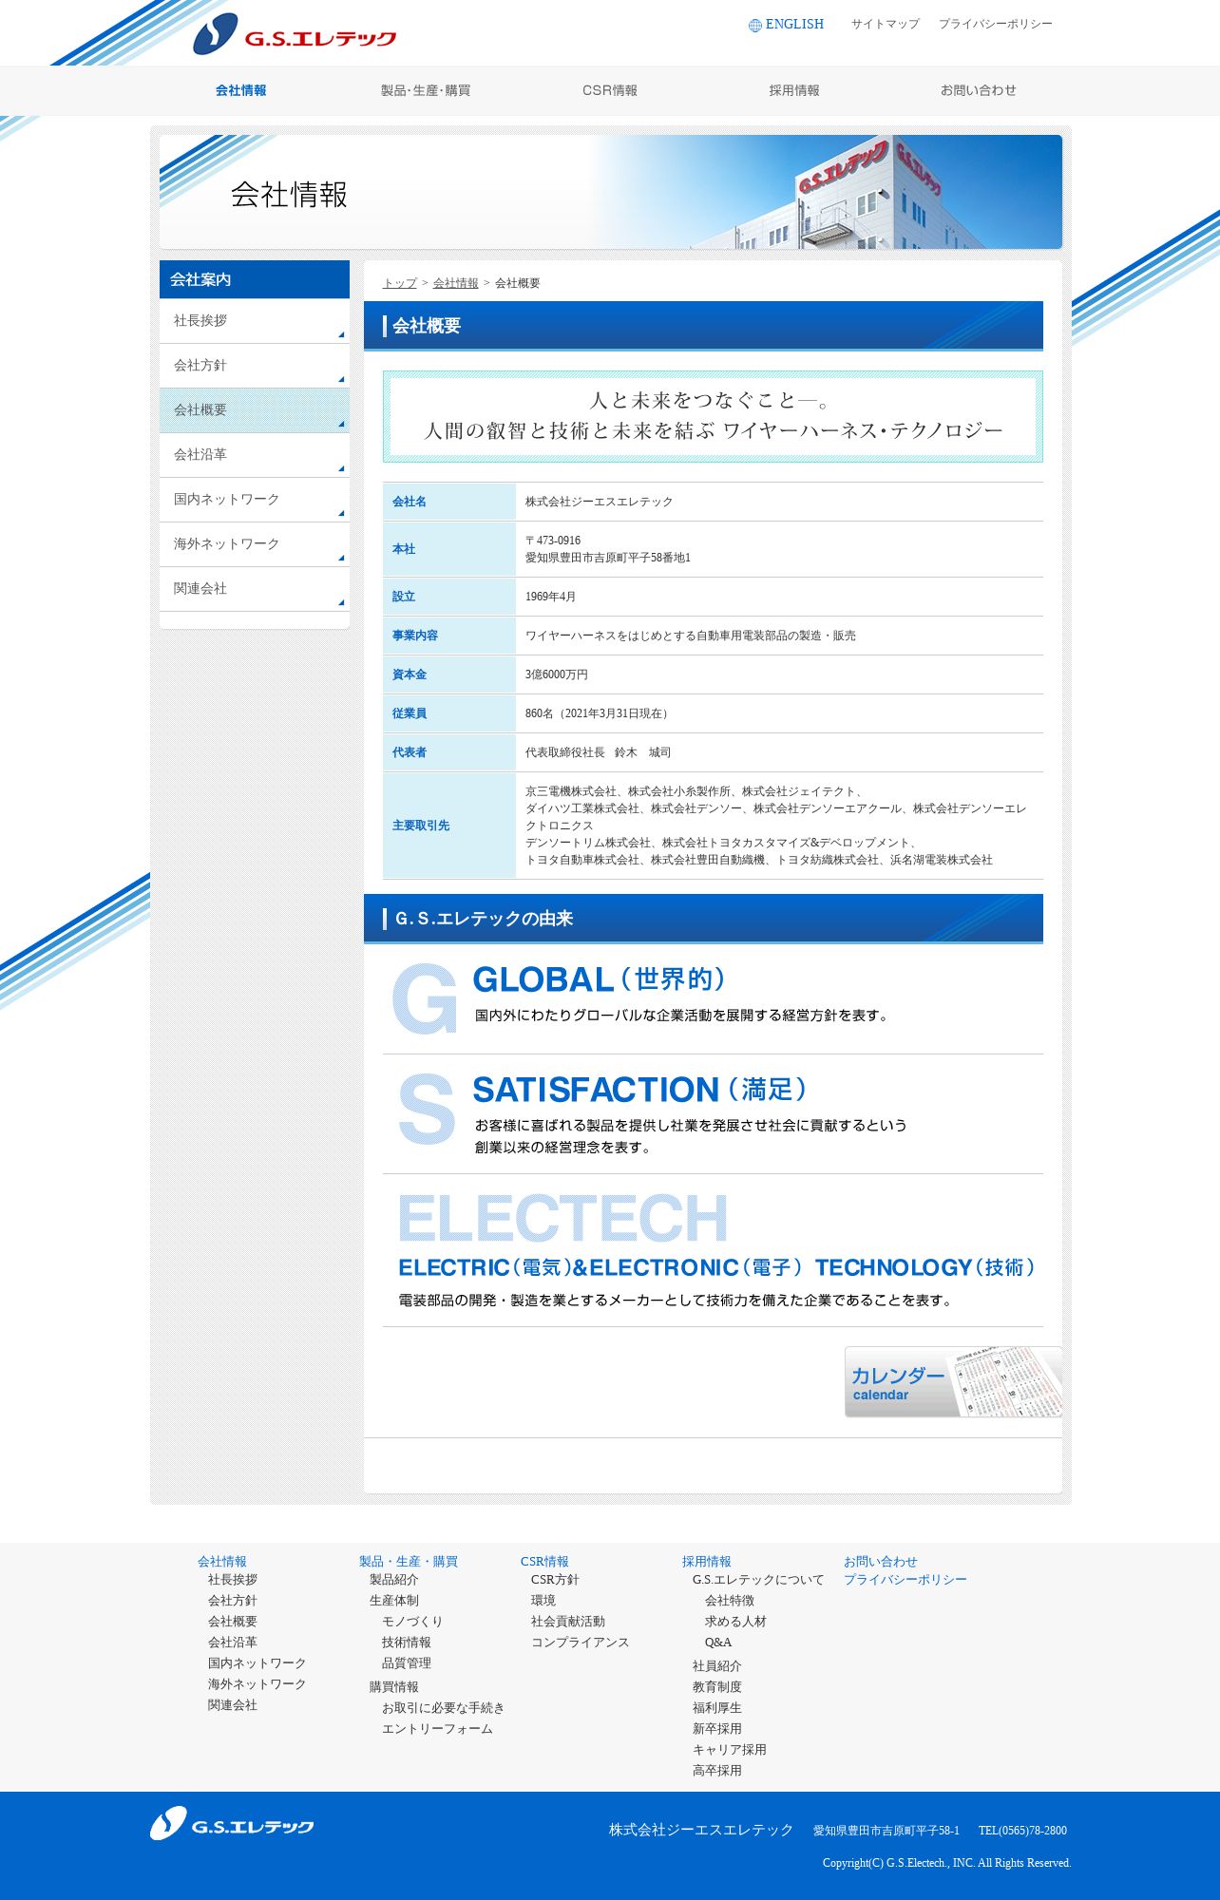Click footer 海外ネットワーク link
Image resolution: width=1220 pixels, height=1900 pixels.
pos(257,1684)
